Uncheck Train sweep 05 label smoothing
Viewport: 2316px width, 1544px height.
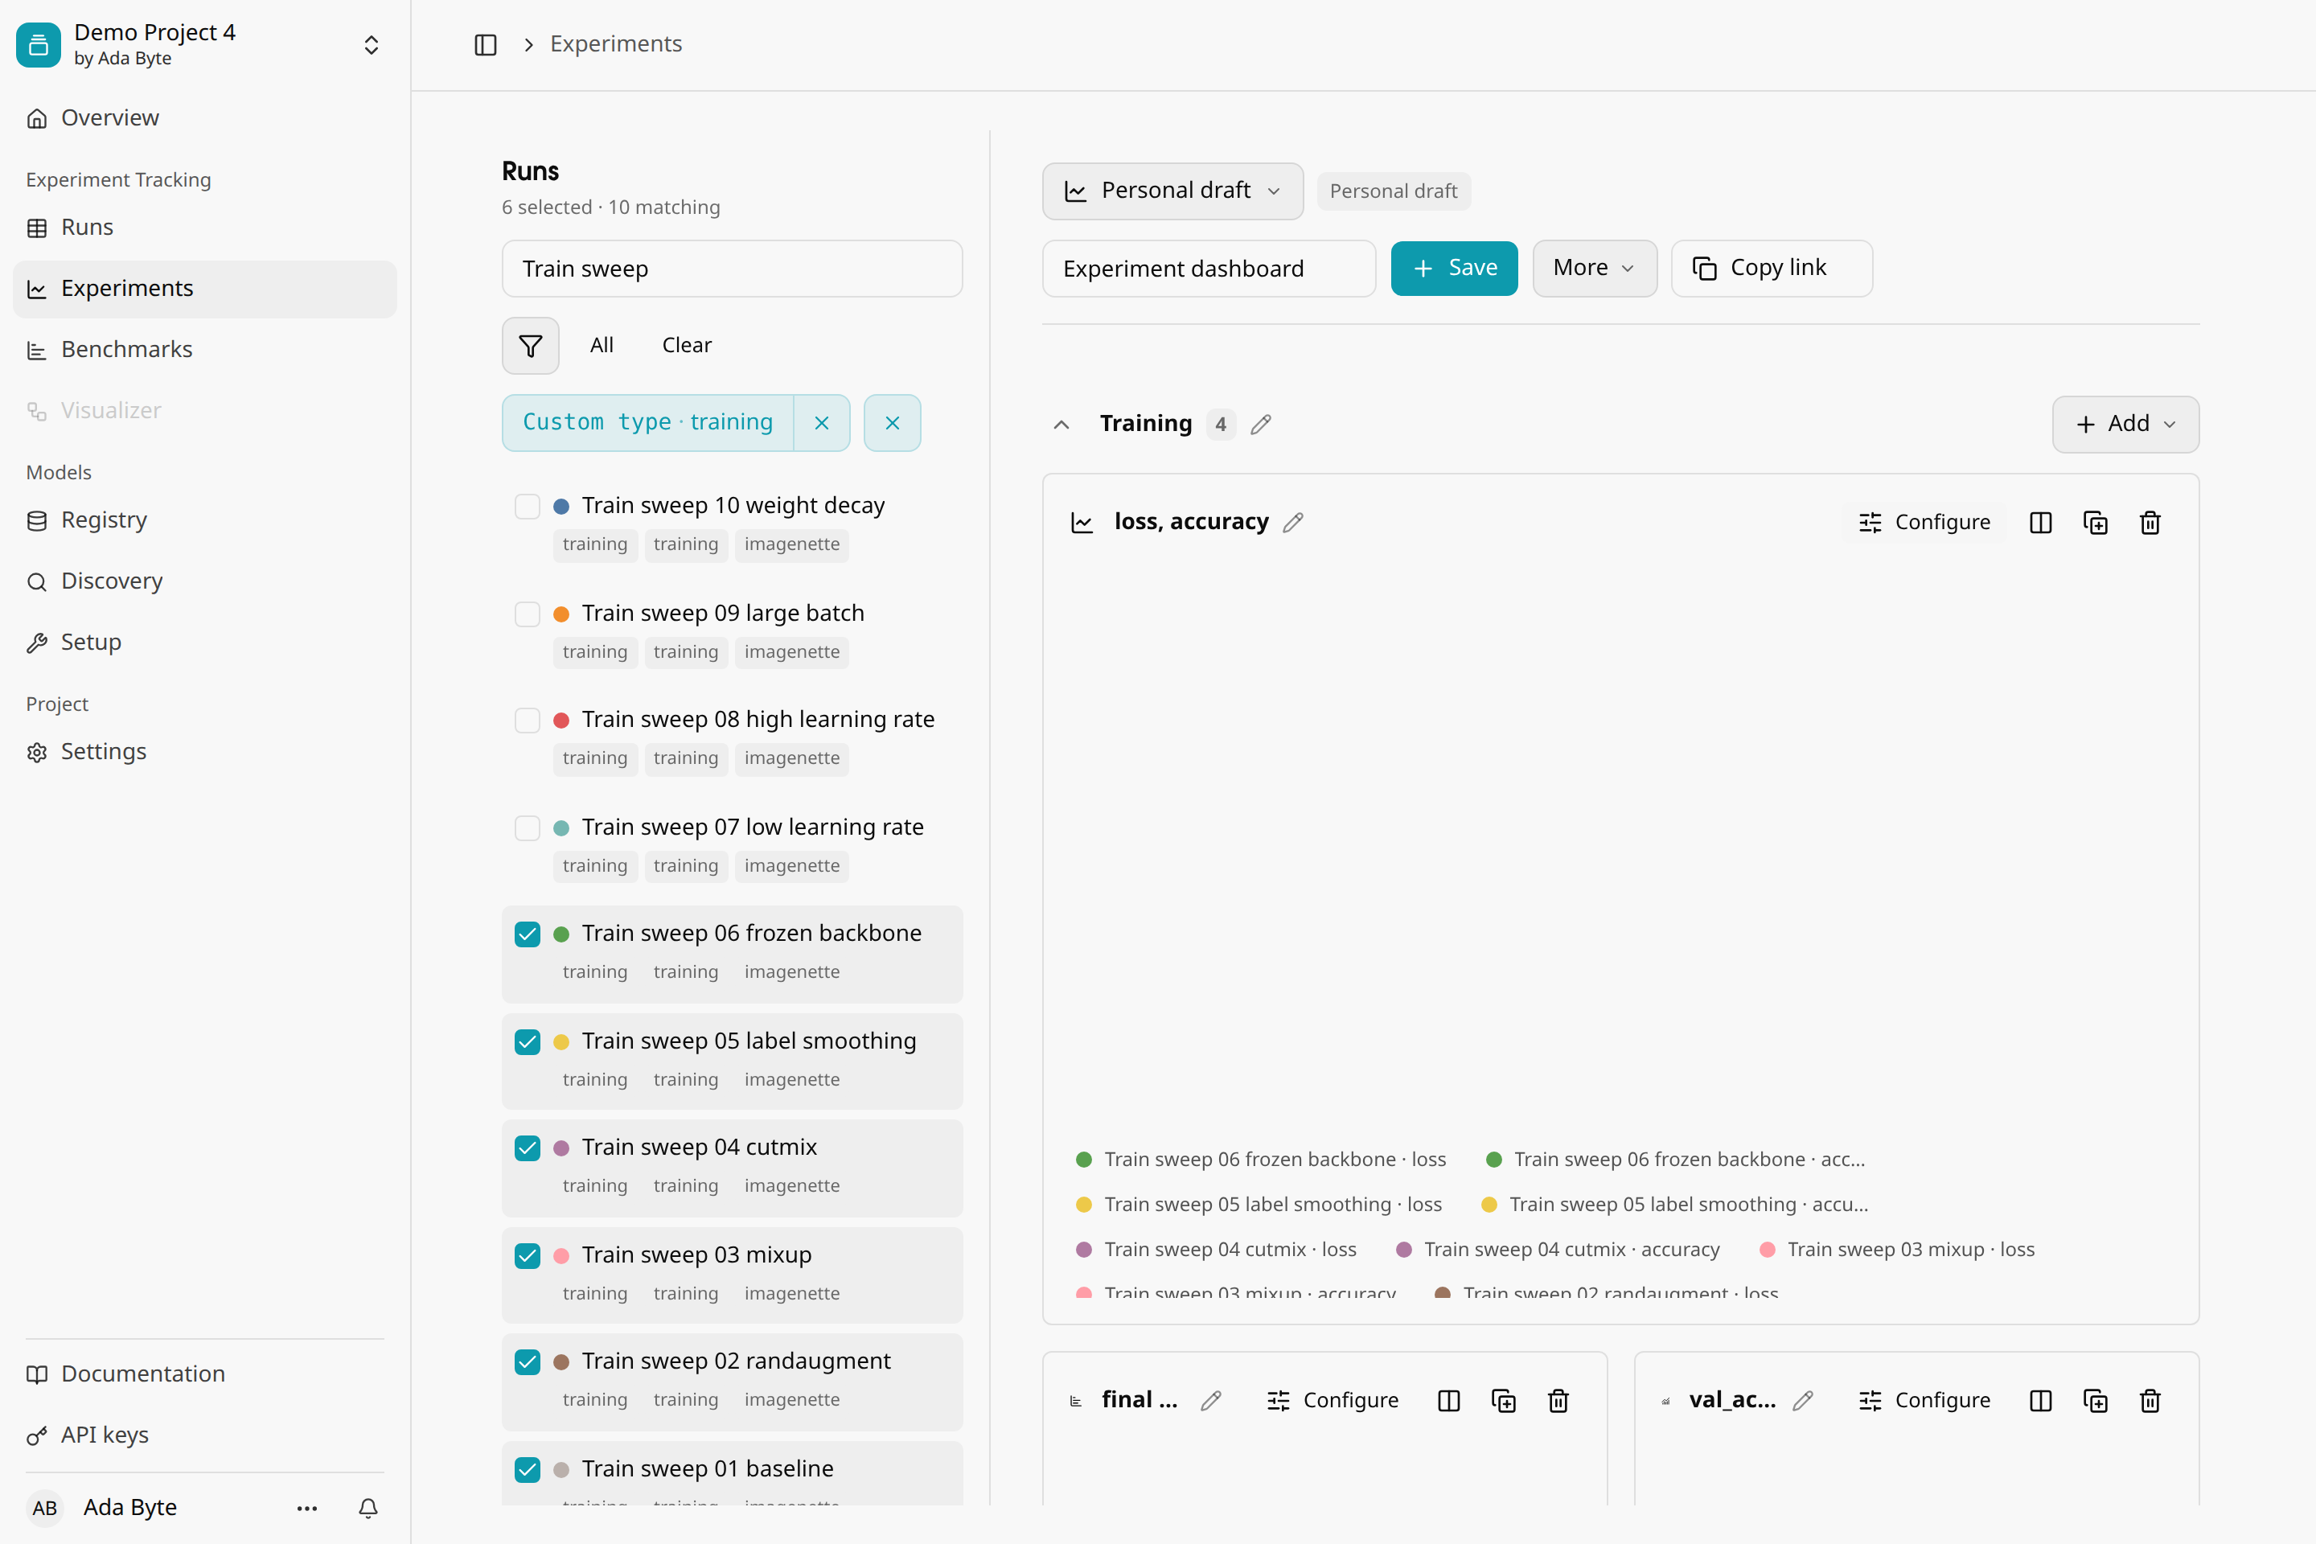pyautogui.click(x=528, y=1042)
